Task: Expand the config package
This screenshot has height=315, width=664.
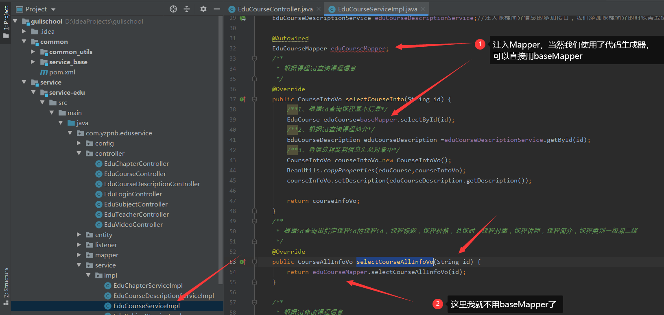Action: (x=79, y=143)
